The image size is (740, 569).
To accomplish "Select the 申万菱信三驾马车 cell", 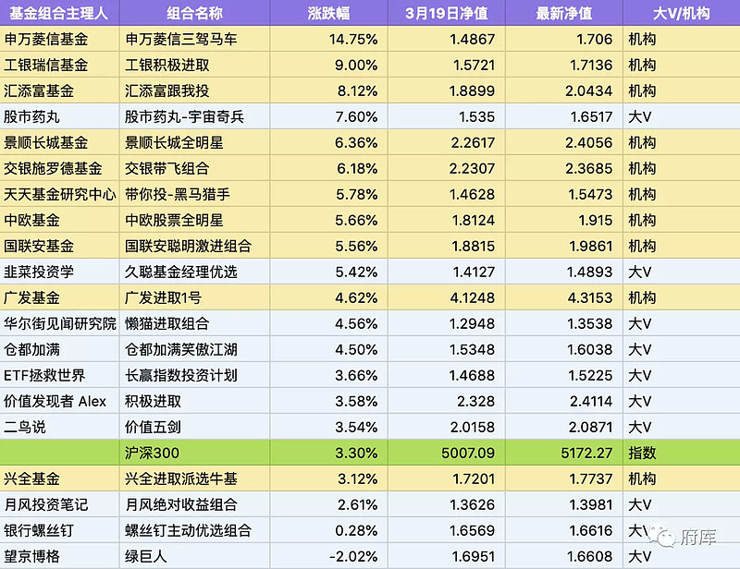I will coord(194,39).
